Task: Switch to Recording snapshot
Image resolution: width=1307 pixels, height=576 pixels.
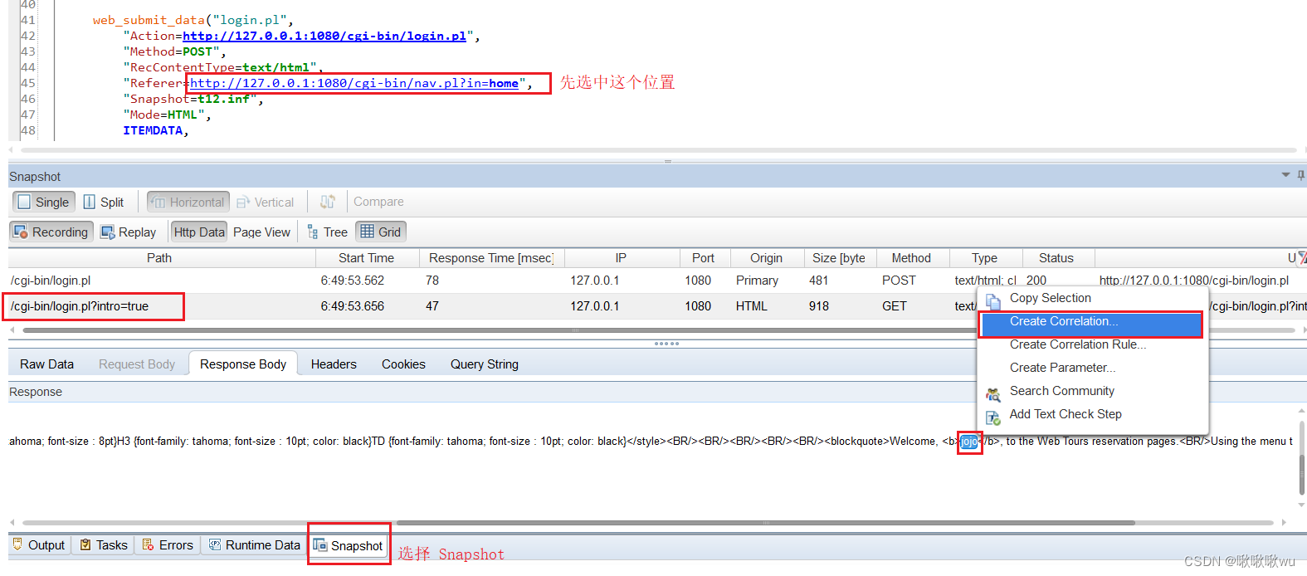Action: [51, 232]
